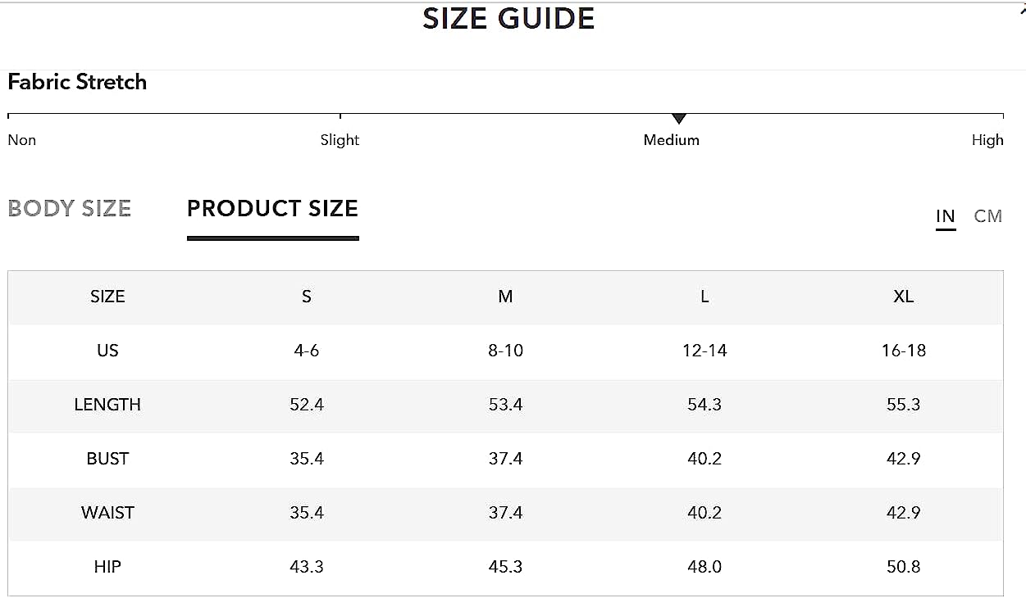1026x598 pixels.
Task: Toggle units to CM
Action: [988, 216]
